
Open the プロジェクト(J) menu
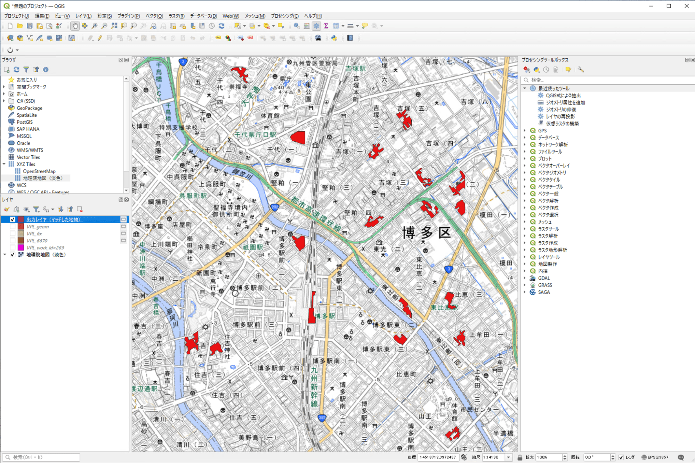(x=17, y=16)
